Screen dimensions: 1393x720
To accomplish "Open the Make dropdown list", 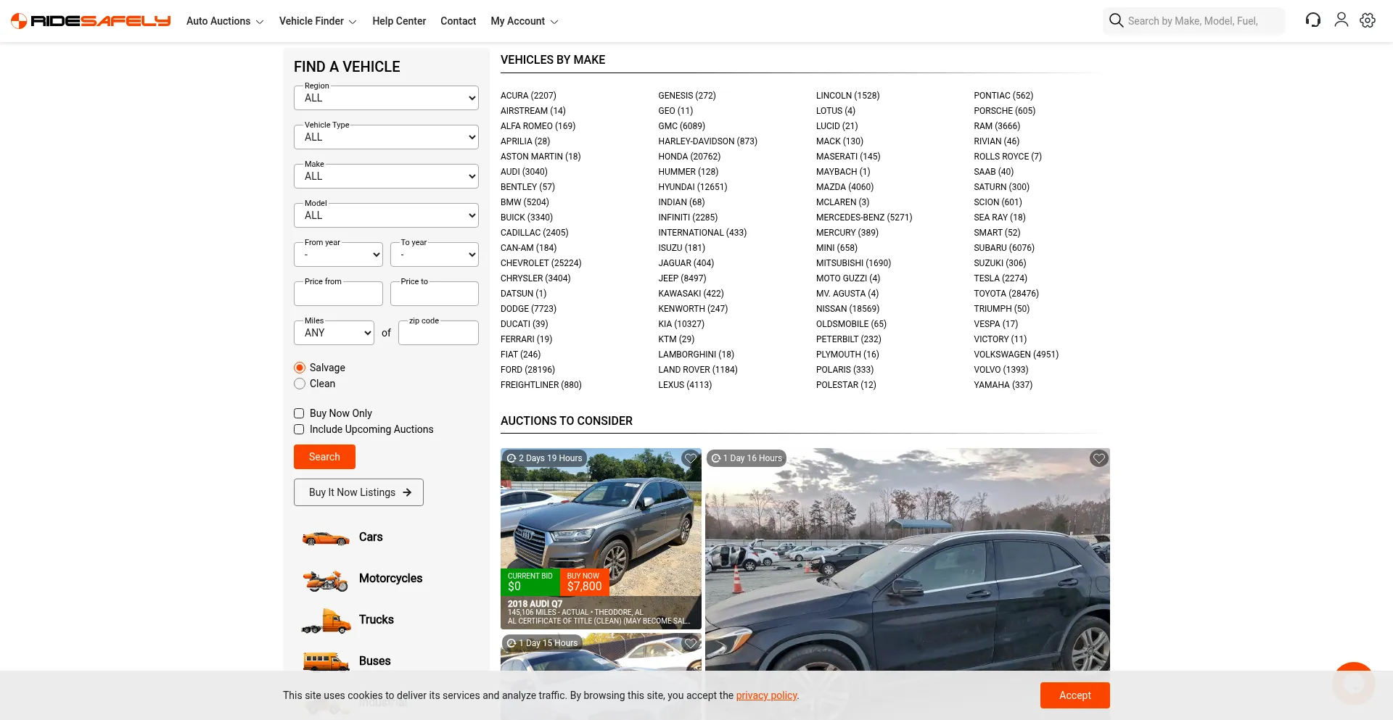I will pos(386,176).
